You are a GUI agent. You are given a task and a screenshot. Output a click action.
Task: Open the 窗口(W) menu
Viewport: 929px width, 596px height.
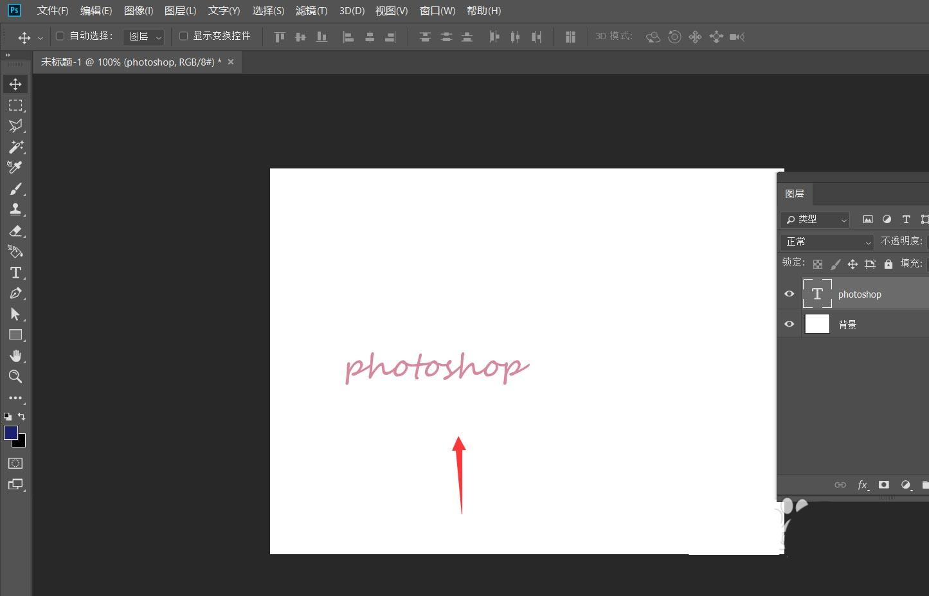coord(437,11)
